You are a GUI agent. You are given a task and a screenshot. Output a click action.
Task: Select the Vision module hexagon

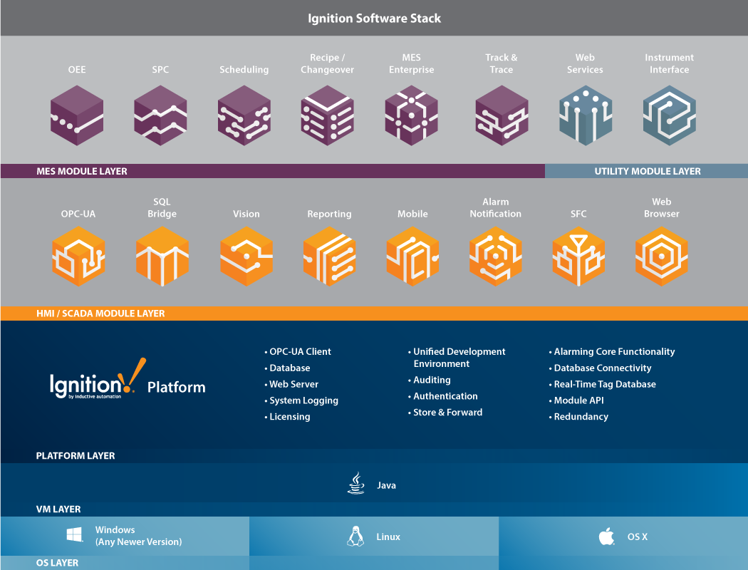(x=246, y=256)
